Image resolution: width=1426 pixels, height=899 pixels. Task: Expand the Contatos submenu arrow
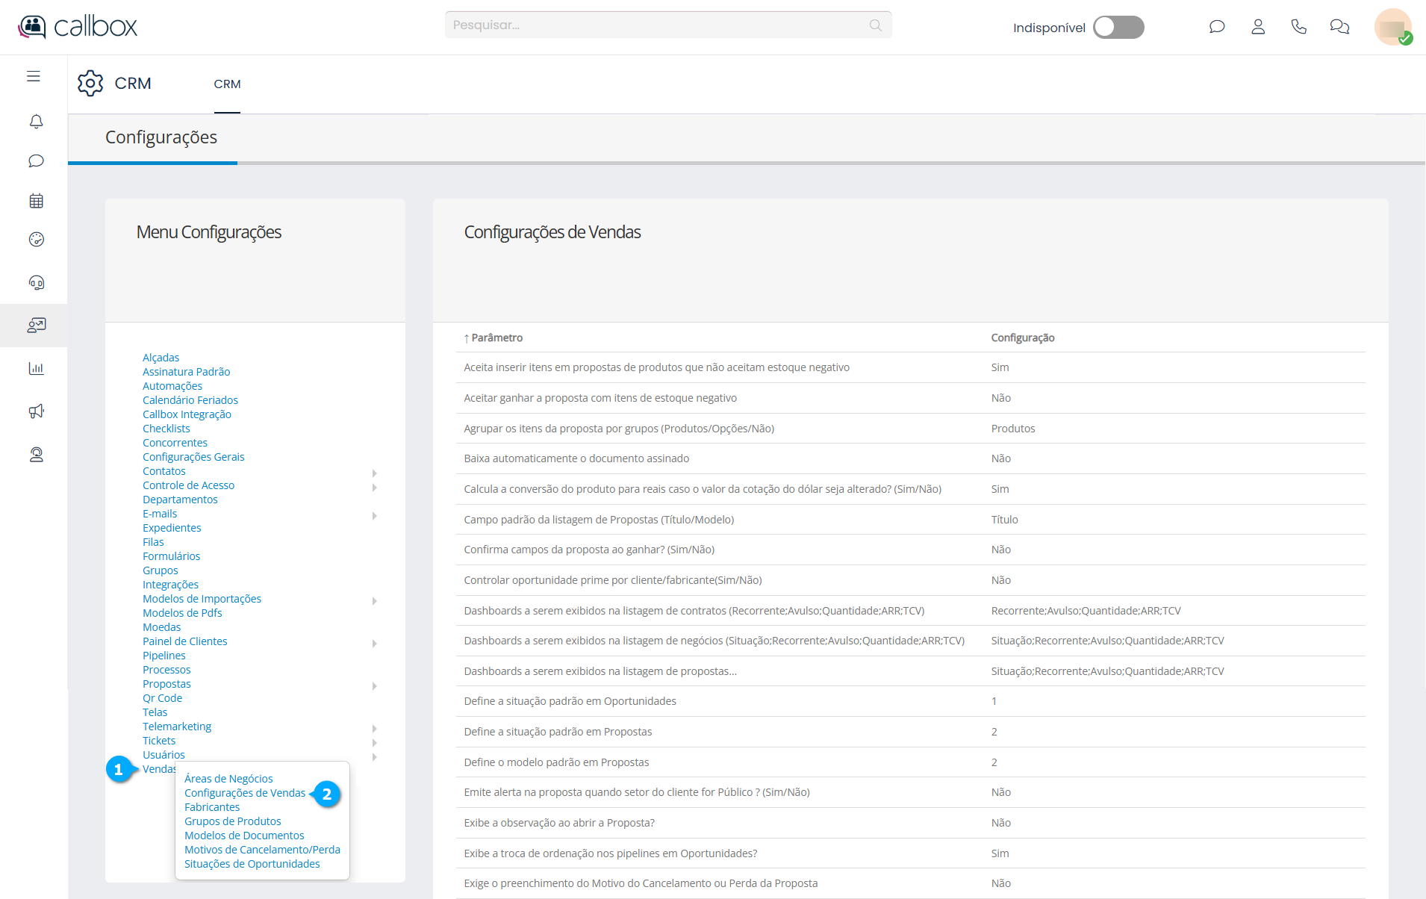(x=375, y=473)
